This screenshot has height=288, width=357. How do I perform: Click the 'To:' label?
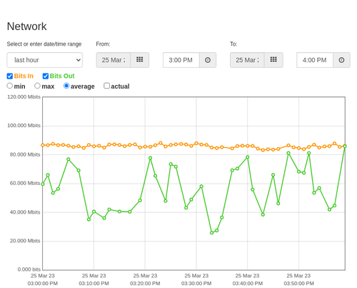[x=233, y=44]
